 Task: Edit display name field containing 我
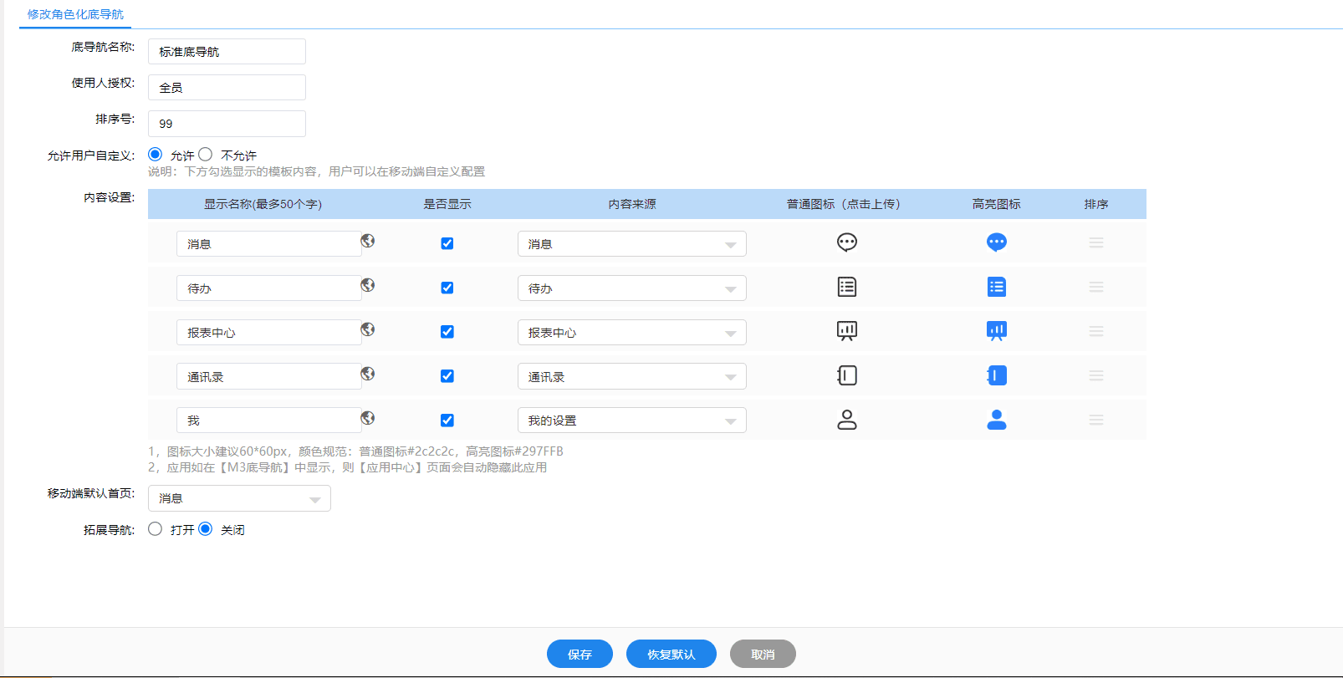(268, 421)
